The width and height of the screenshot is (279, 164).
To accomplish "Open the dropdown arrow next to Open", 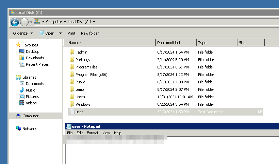I will tap(60, 33).
